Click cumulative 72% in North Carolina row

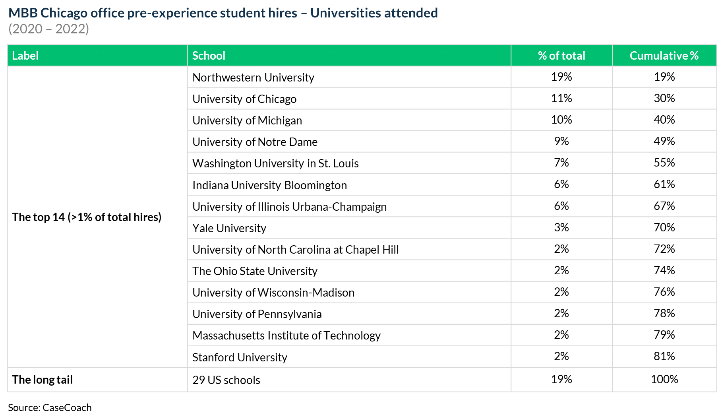(x=664, y=249)
